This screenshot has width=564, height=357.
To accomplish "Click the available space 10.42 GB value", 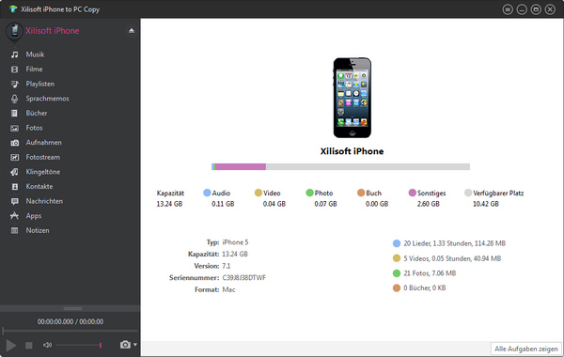I will click(486, 204).
